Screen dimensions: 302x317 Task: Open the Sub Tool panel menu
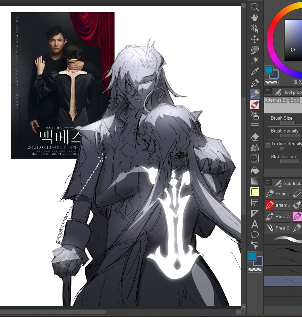pyautogui.click(x=268, y=182)
